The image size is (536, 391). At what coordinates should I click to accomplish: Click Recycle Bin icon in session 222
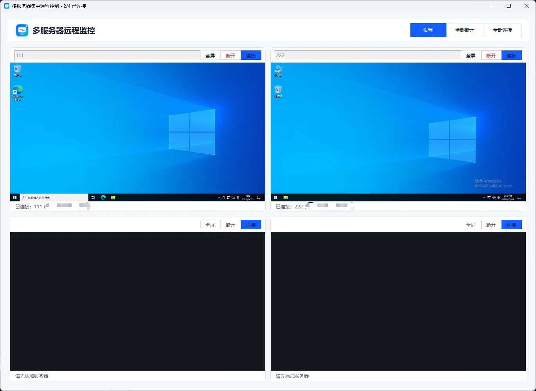pos(278,91)
